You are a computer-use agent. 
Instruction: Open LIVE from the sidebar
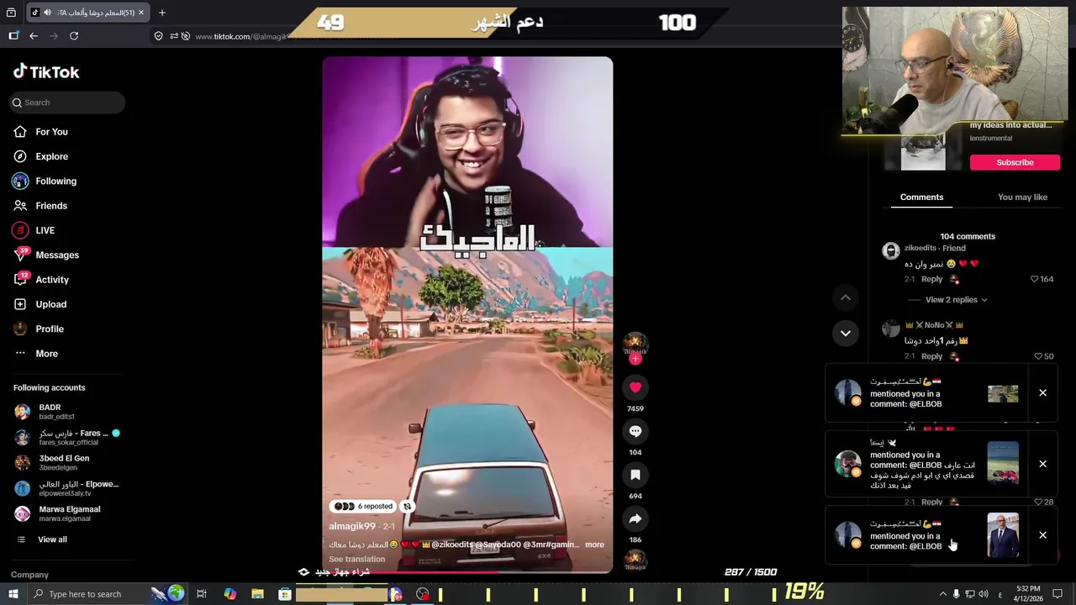(45, 230)
